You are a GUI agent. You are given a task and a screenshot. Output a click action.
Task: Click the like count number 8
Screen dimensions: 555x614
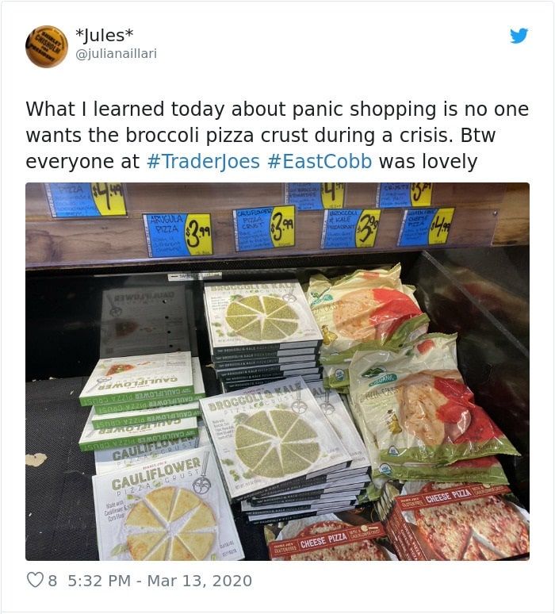point(52,581)
